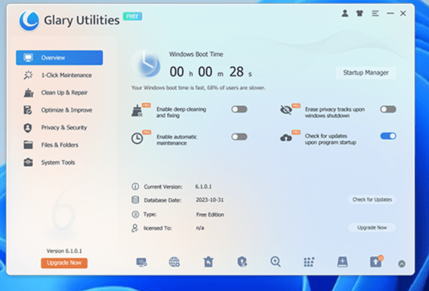Click the upload arrow icon with notification badge
The image size is (429, 291).
point(376,262)
